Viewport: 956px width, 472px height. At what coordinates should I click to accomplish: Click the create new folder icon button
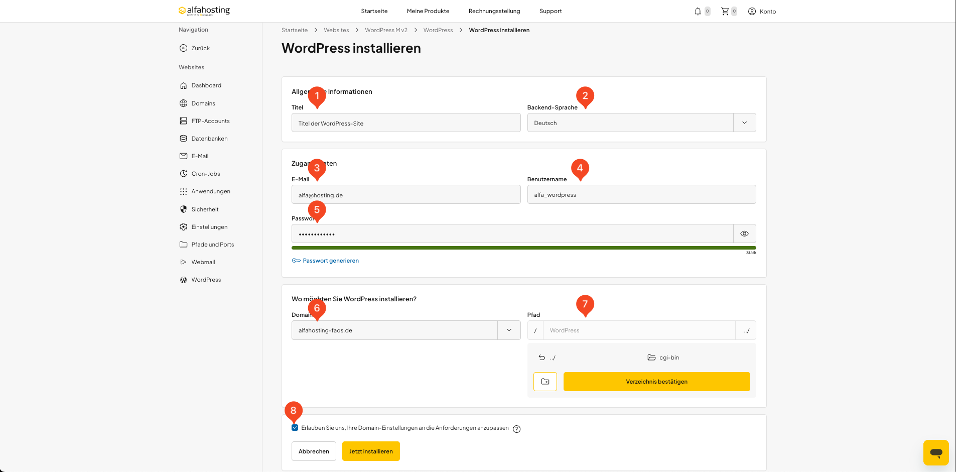[545, 382]
